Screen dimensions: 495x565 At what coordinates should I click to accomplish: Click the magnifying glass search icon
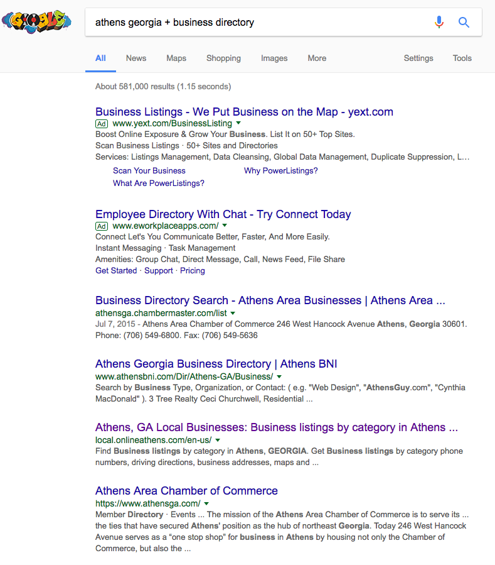pyautogui.click(x=464, y=22)
